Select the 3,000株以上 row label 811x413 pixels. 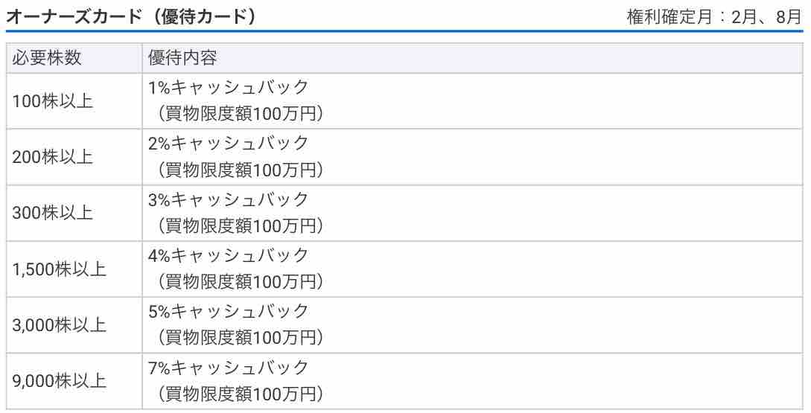coord(59,325)
